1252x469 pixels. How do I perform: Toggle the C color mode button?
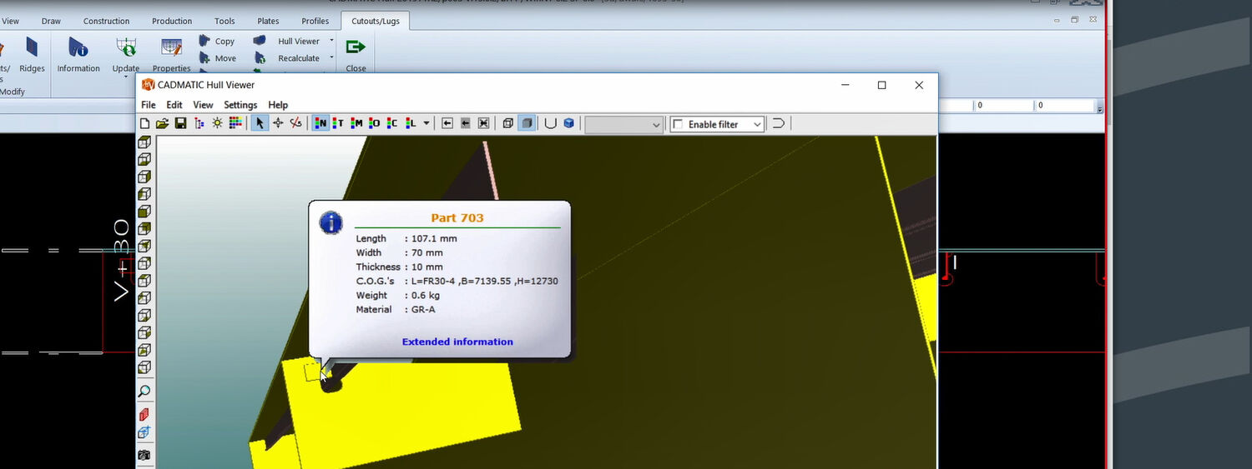point(392,123)
